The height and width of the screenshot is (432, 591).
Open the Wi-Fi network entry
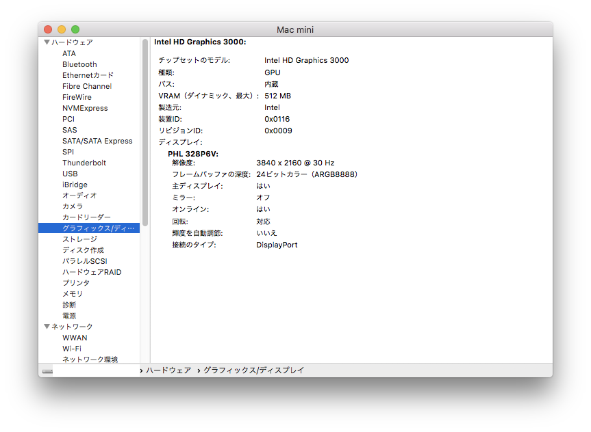click(x=72, y=349)
